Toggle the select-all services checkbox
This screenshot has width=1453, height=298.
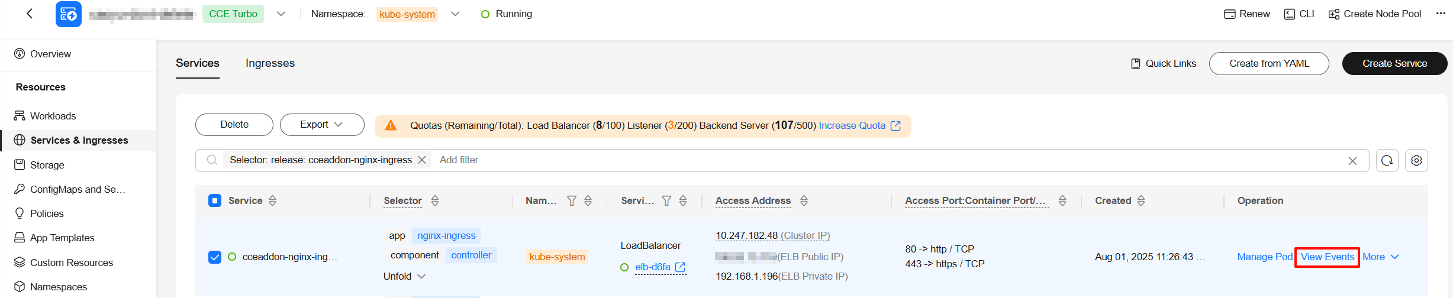[x=215, y=201]
